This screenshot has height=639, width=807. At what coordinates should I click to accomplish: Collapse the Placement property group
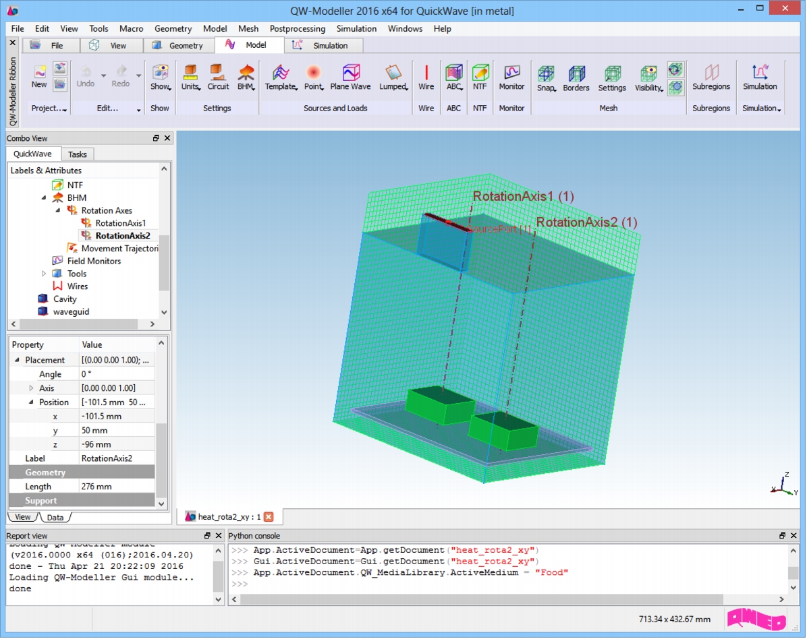pyautogui.click(x=17, y=360)
